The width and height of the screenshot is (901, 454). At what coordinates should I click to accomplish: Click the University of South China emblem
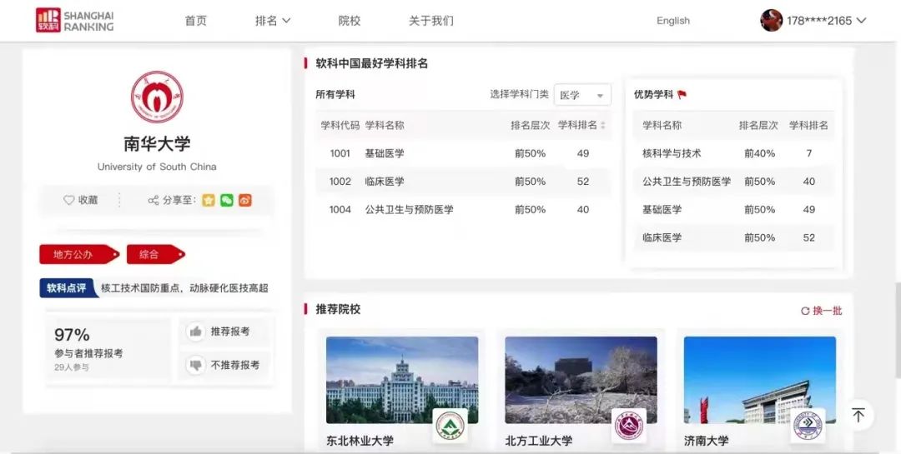157,97
